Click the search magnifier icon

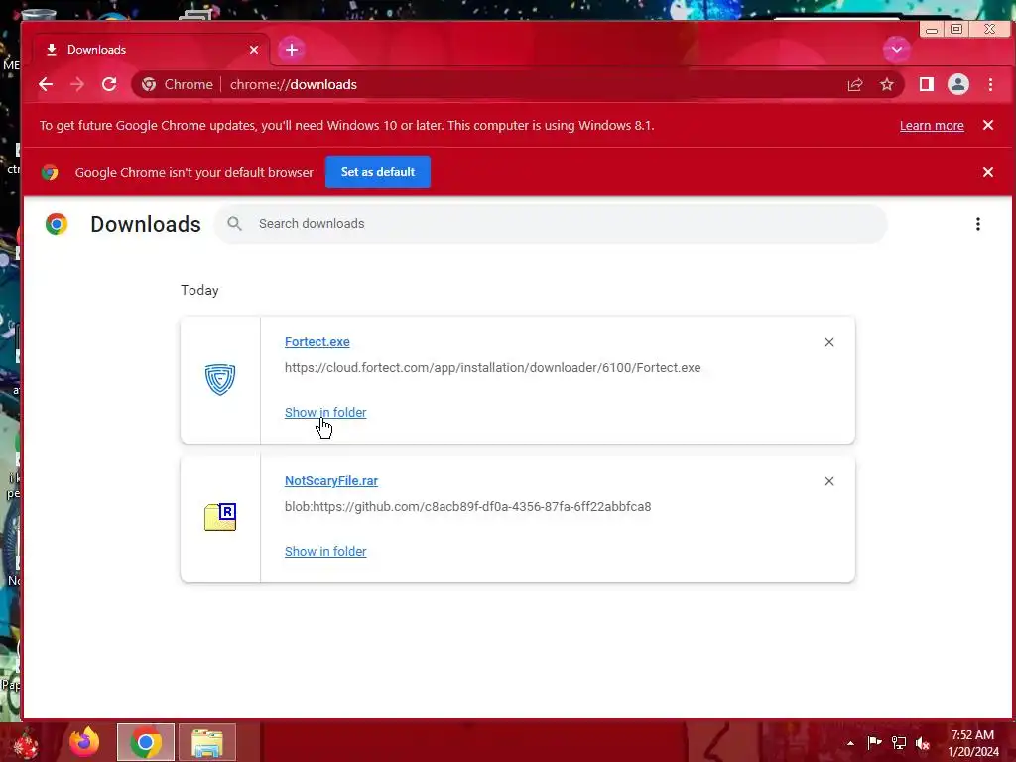click(x=234, y=224)
